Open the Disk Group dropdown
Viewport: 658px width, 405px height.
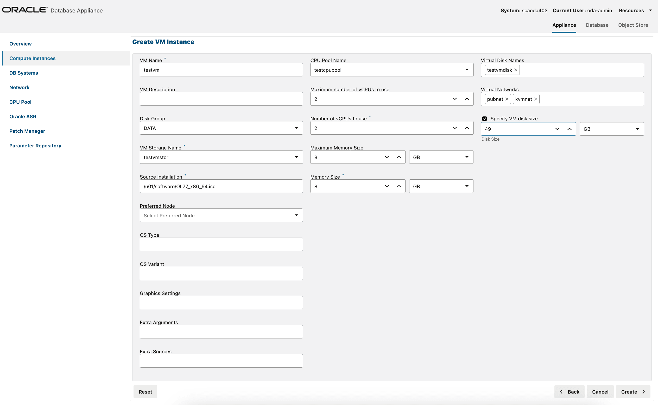[x=296, y=128]
